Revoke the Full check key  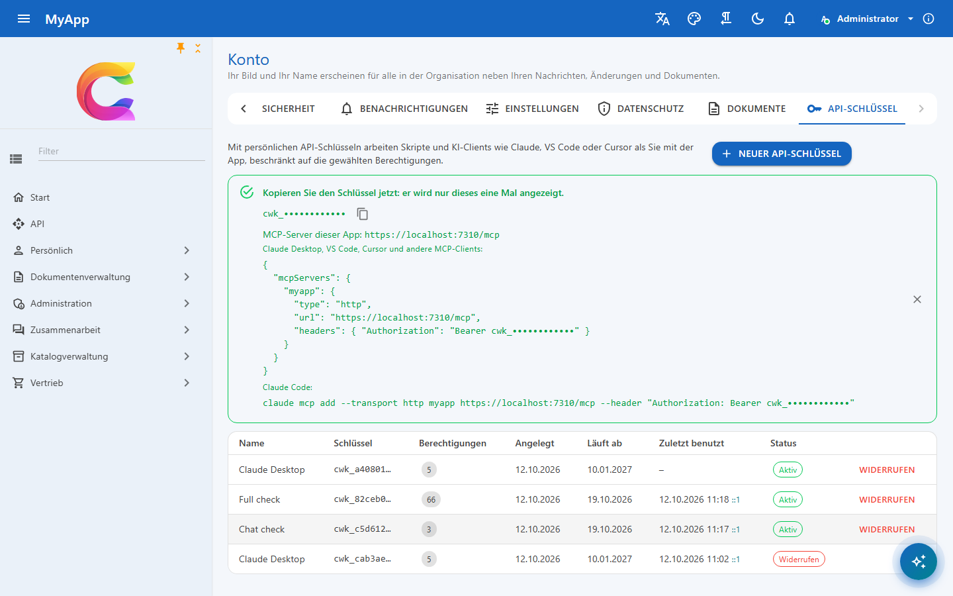[887, 499]
